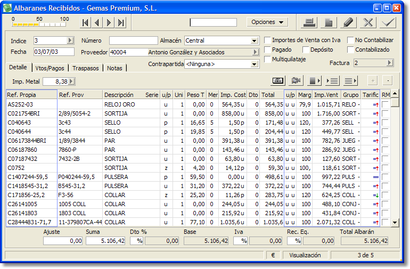
Task: Select cell C021754BRI in Ref. Propia
Action: (31, 114)
